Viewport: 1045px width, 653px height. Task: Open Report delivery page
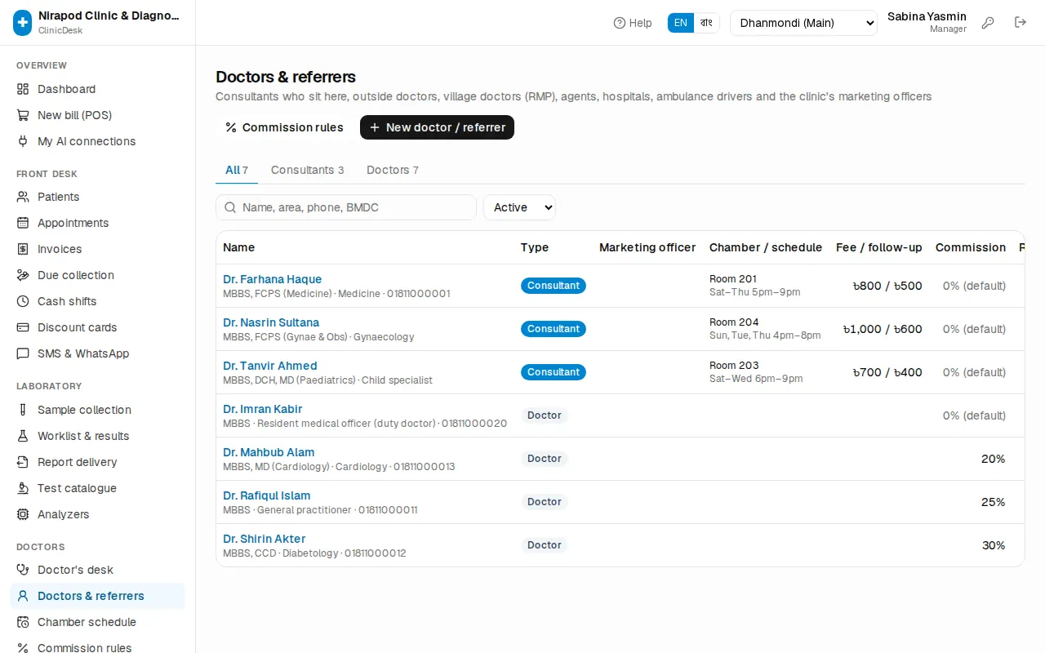pos(97,462)
